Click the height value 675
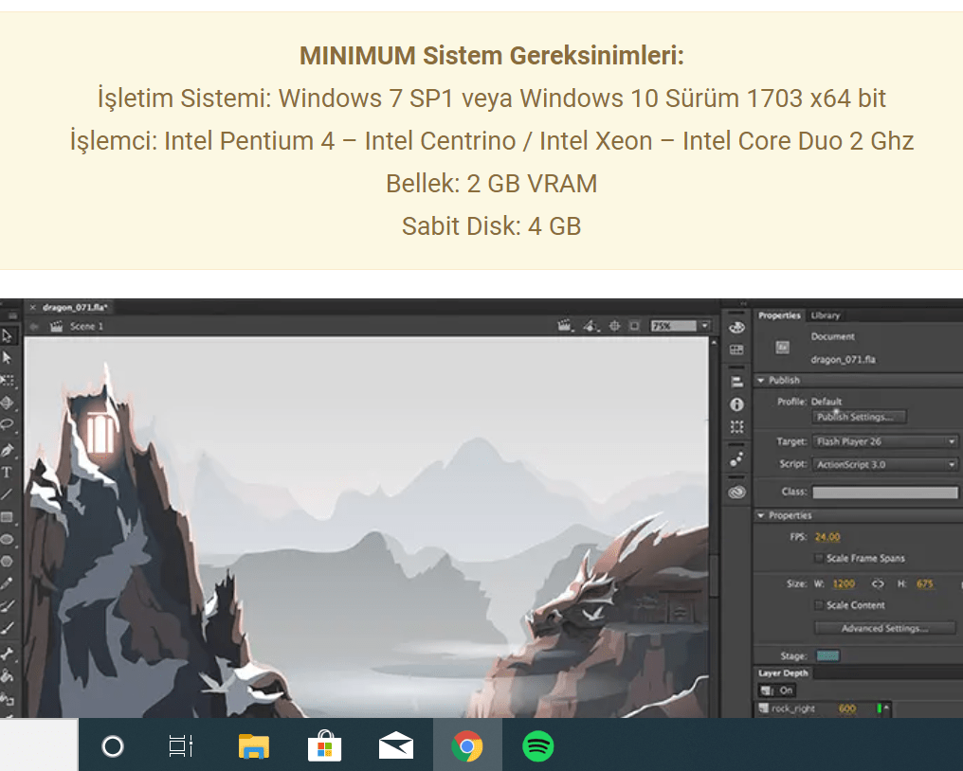The height and width of the screenshot is (771, 963). coord(925,583)
